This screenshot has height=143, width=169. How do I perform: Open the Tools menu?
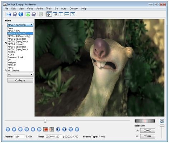point(49,9)
